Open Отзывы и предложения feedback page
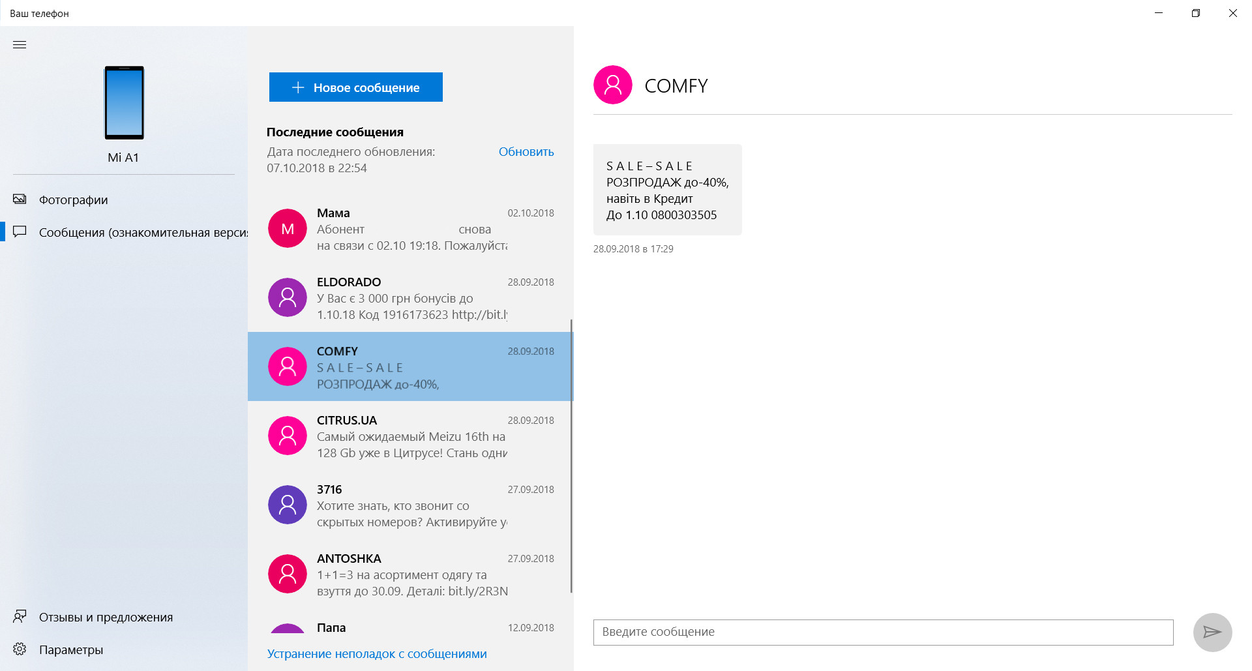 (x=106, y=617)
